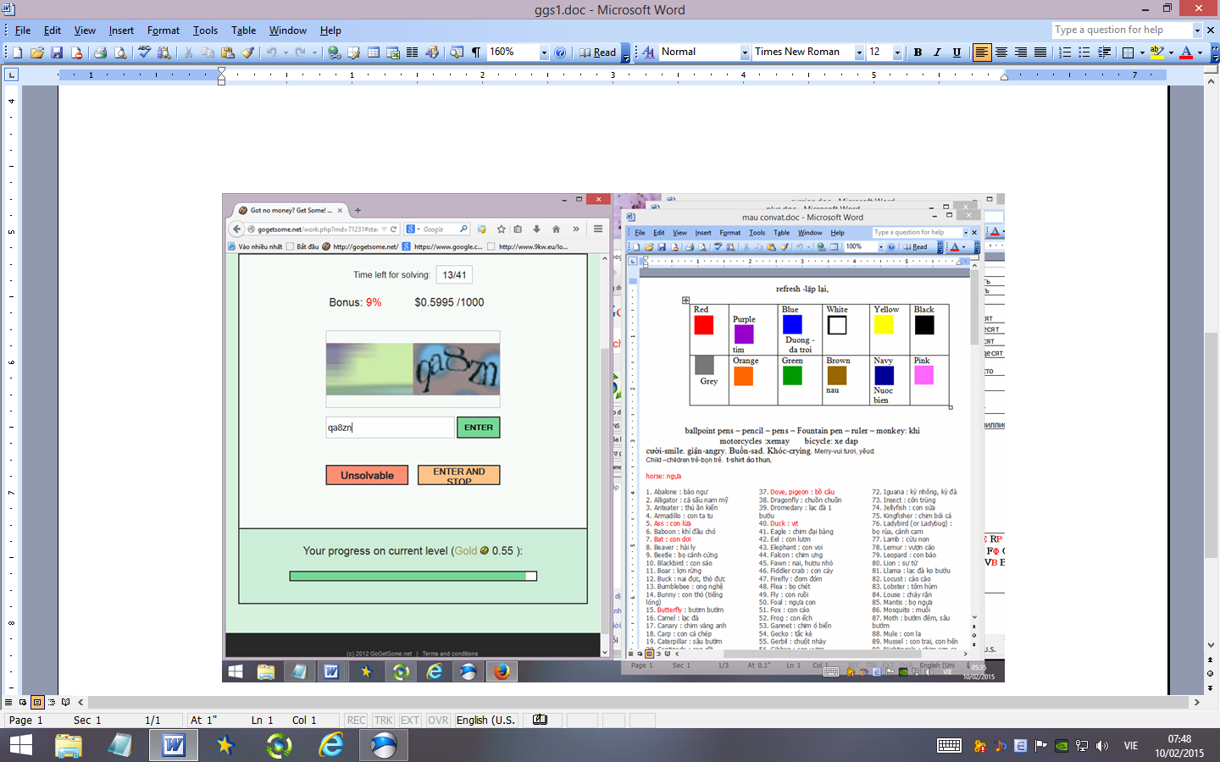Open Microsoft Word Help question icon
Viewport: 1220px width, 762px height.
[x=560, y=52]
